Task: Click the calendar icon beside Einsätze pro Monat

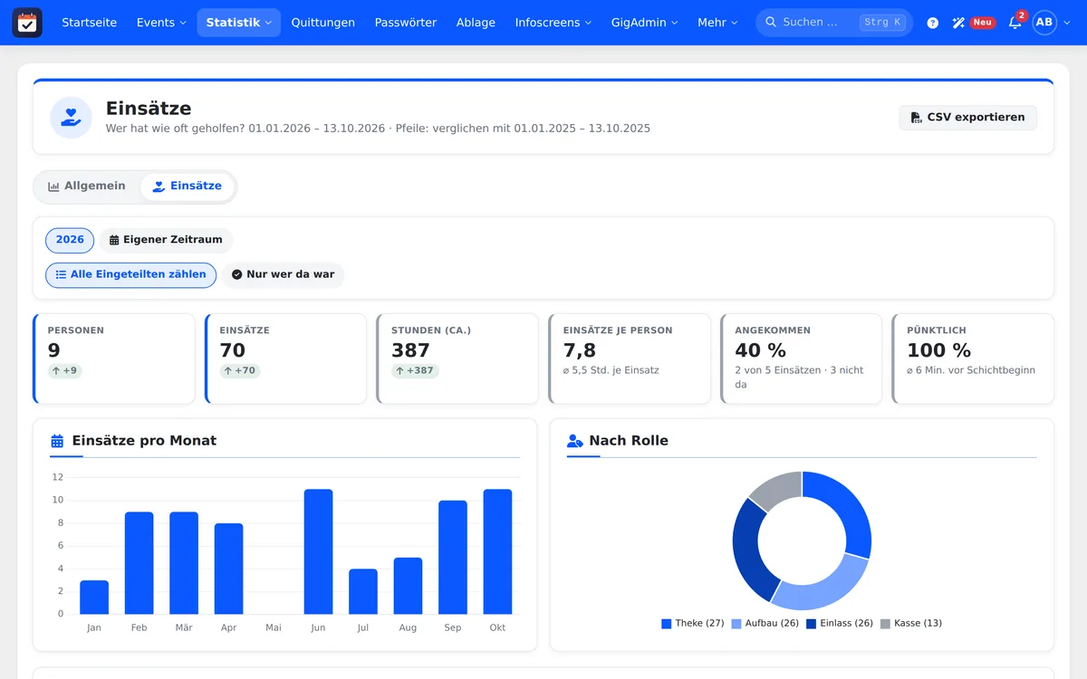Action: 57,441
